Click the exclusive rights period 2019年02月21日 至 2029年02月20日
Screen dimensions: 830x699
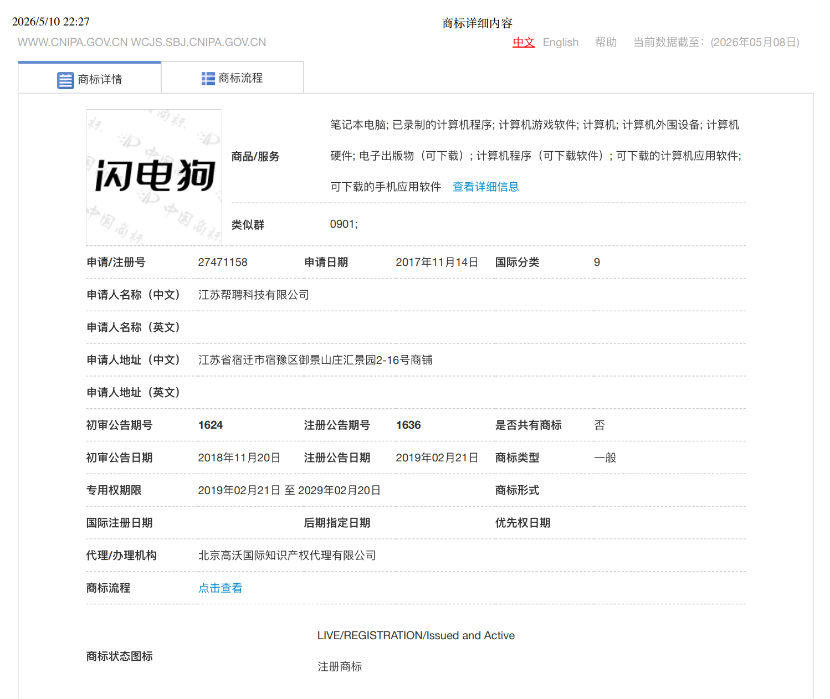tap(289, 490)
